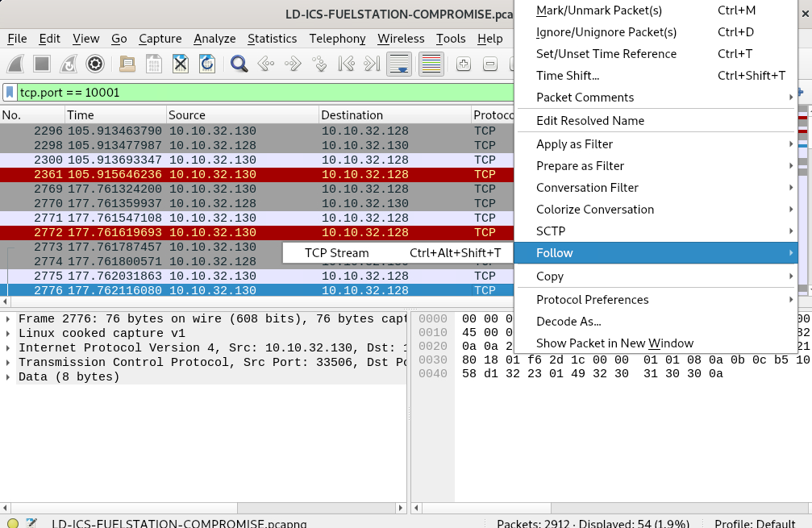The width and height of the screenshot is (812, 528).
Task: Toggle auto-scroll to last packet
Action: click(400, 64)
